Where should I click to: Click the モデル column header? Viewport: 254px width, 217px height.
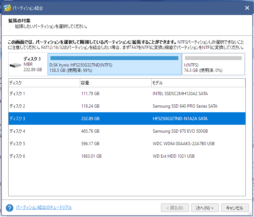[198, 83]
